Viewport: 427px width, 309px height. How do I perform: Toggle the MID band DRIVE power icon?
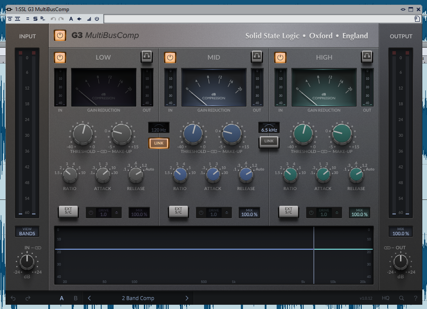(x=201, y=213)
